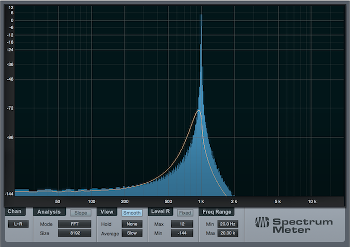This screenshot has width=350, height=247.
Task: Click the -144 dB level axis label
Action: [9, 193]
